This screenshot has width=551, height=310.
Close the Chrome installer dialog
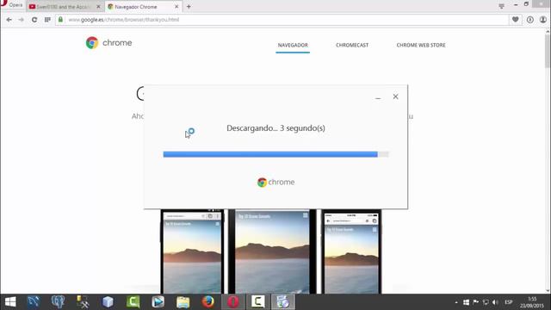pyautogui.click(x=395, y=96)
